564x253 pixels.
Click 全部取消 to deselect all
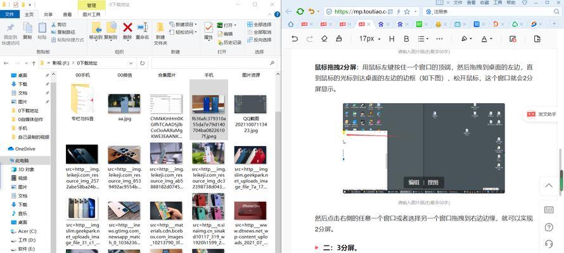pos(259,32)
